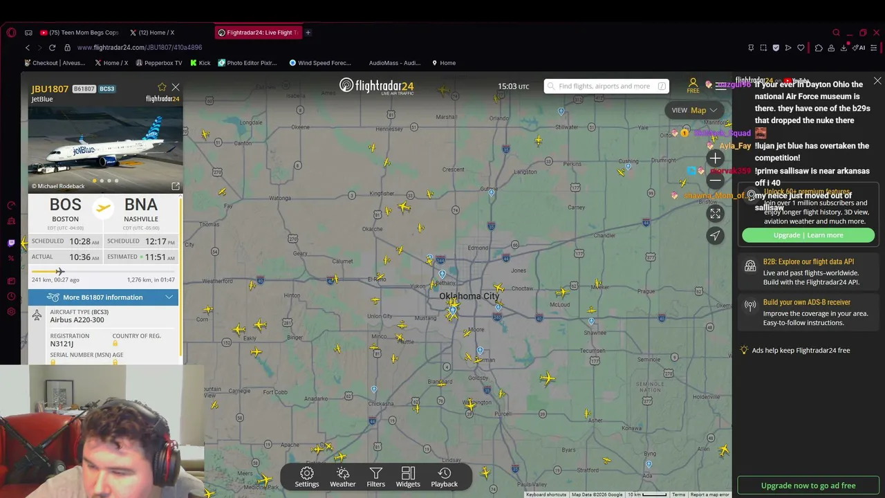Open the Widgets panel
The height and width of the screenshot is (498, 885).
[x=408, y=477]
